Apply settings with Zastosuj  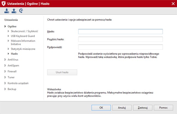143,108
